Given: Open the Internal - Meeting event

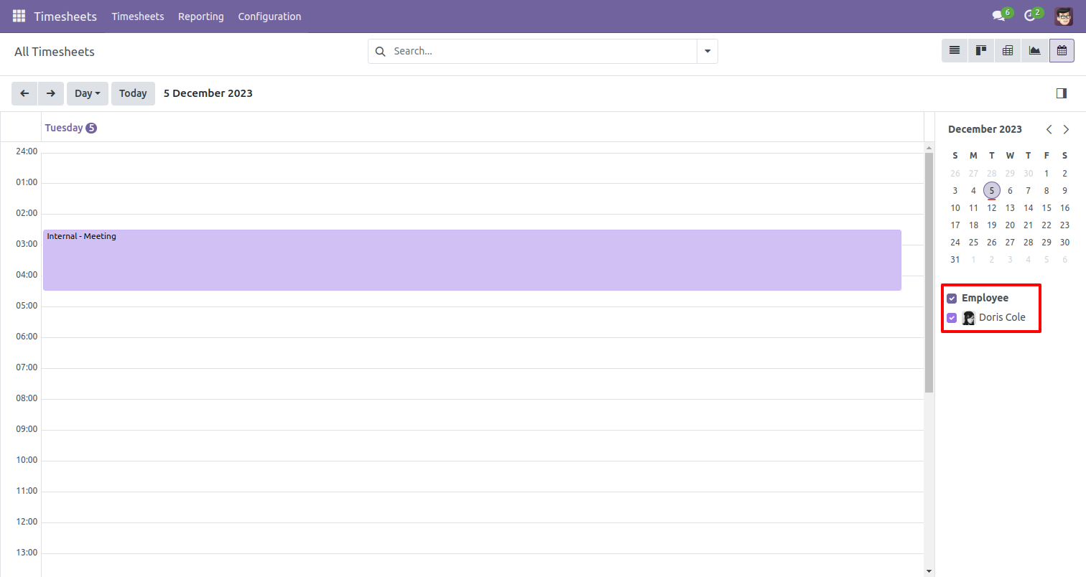Looking at the screenshot, I should point(472,260).
